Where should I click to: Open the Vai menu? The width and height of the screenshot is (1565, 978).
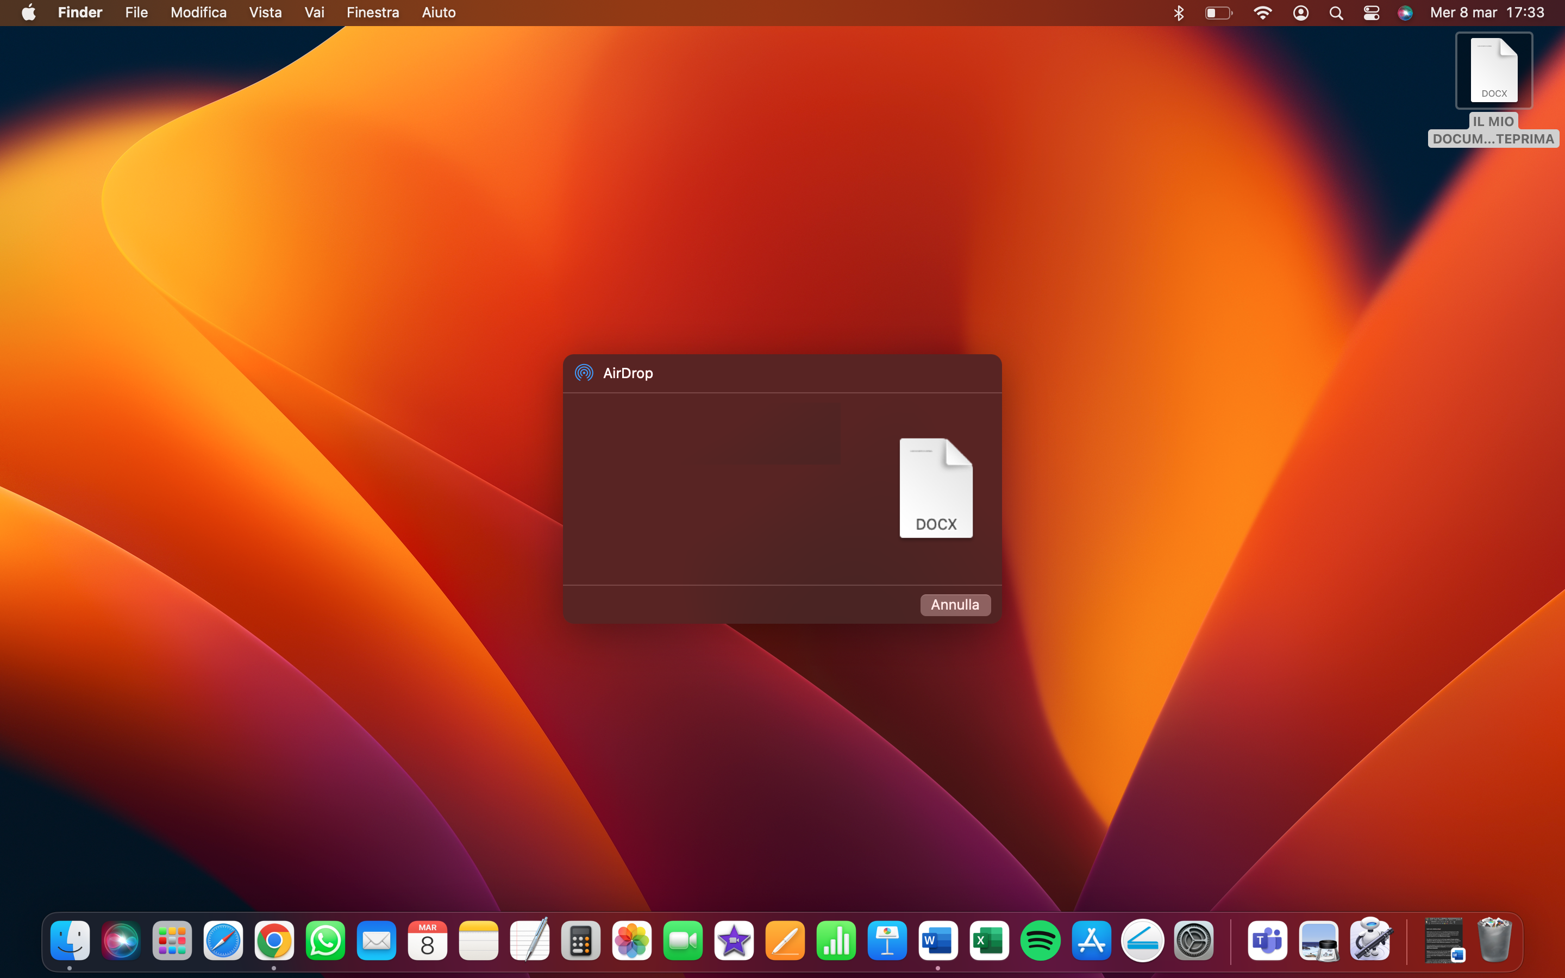pyautogui.click(x=314, y=12)
